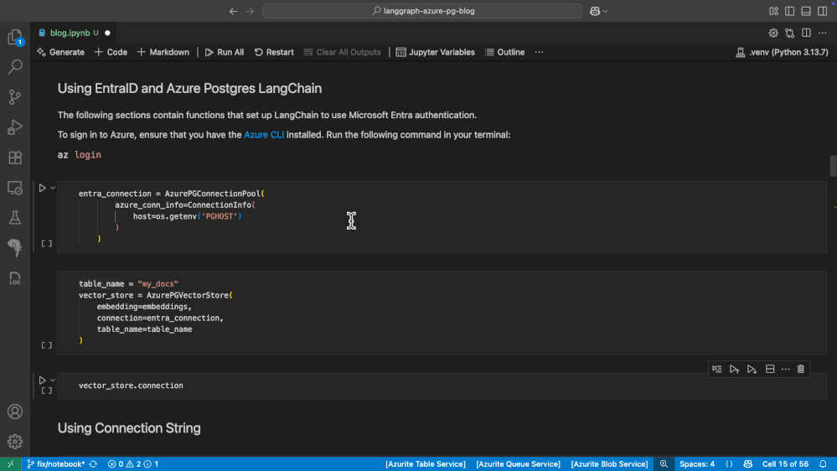Show the notebook Outline
This screenshot has width=837, height=471.
pos(505,52)
